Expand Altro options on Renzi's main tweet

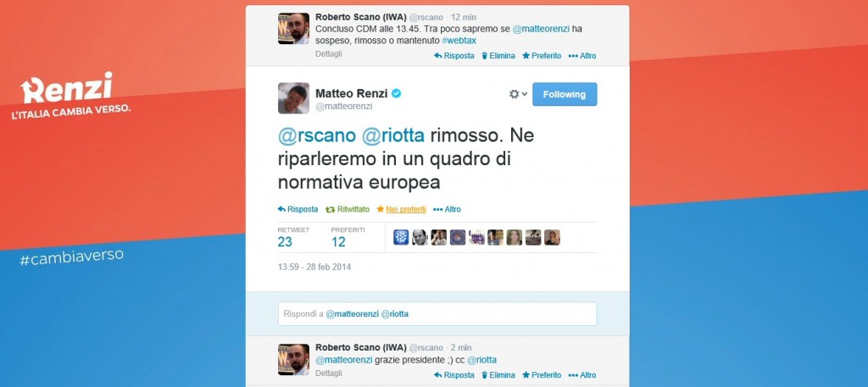point(447,209)
